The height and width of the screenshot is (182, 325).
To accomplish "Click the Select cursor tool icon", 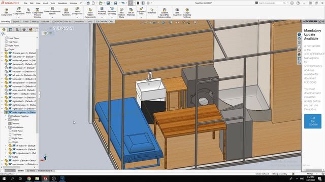I will (x=131, y=3).
